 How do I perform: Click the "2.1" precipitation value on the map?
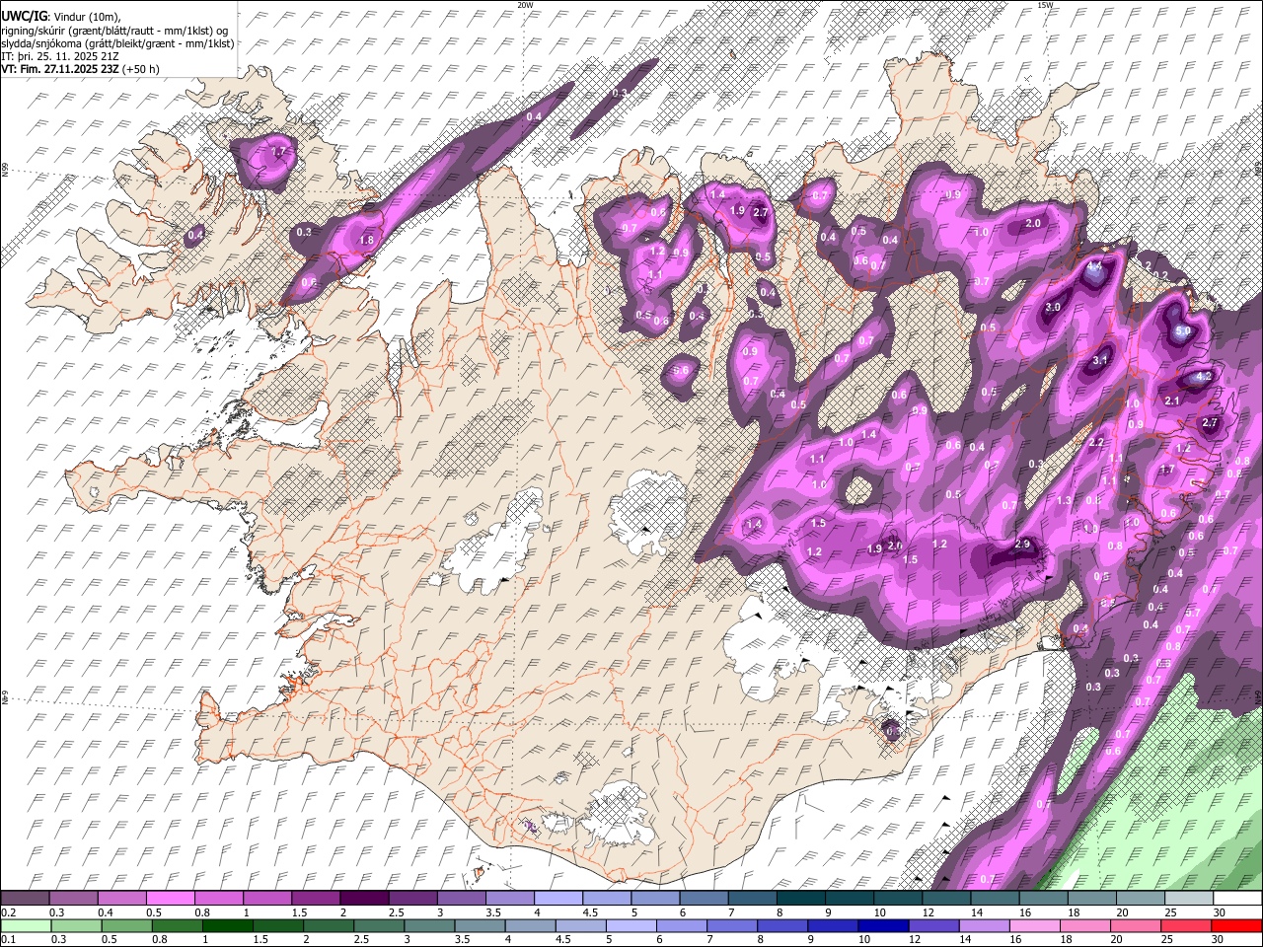point(1172,401)
